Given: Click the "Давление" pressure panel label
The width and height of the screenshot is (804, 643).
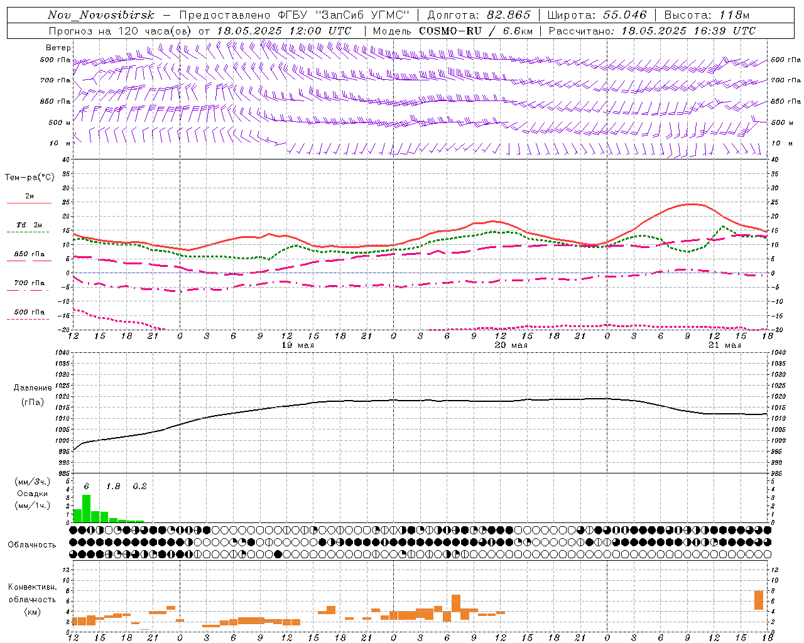Looking at the screenshot, I should pos(33,388).
